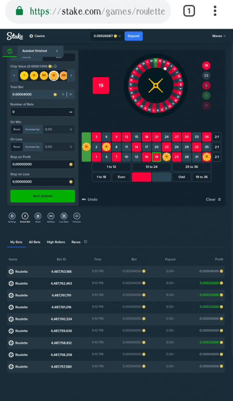Click the recent result 5 circle
Viewport: 233px width, 401px height.
206,85
